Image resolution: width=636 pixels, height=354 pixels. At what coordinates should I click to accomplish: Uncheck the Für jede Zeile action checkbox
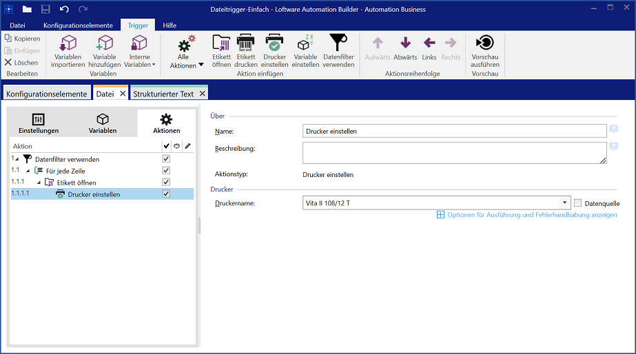point(165,170)
